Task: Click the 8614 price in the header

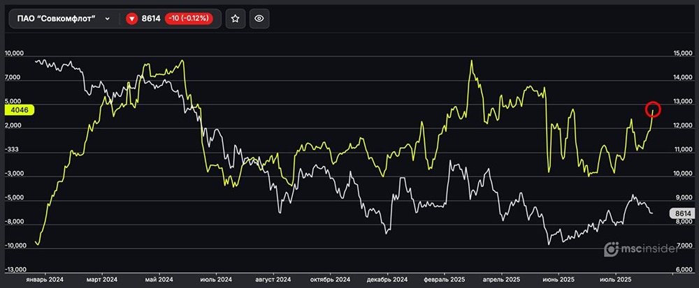Action: click(x=152, y=19)
